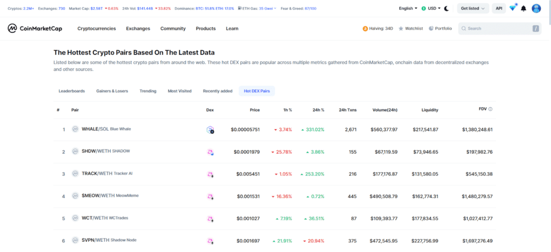Click the Watchlist link text
Screen dimensions: 551x252
414,29
